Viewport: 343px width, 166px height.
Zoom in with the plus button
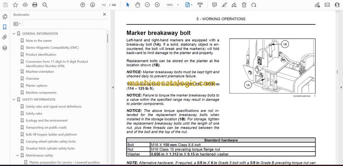click(x=157, y=5)
